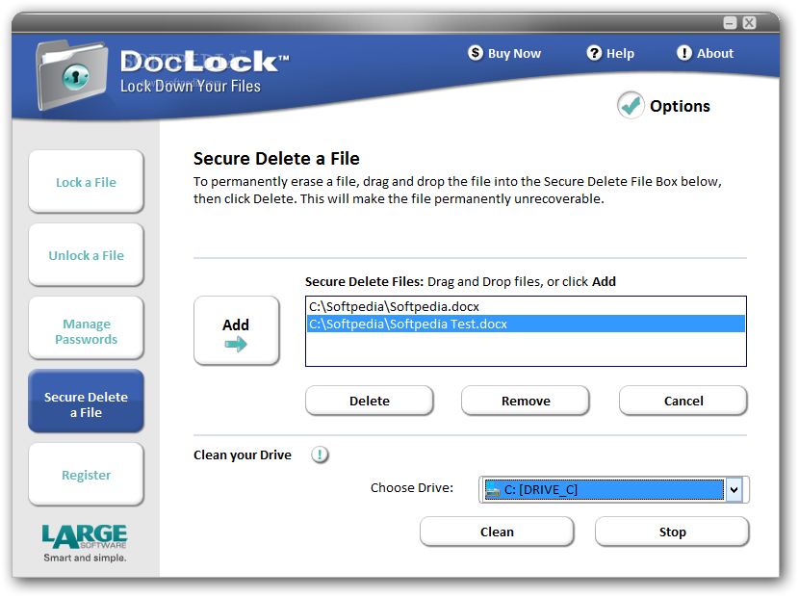Screen dimensions: 799x597
Task: Click the Stop button
Action: [672, 532]
